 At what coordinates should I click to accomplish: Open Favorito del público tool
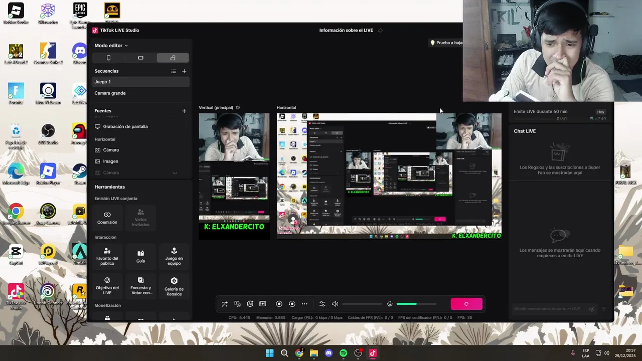click(x=107, y=257)
